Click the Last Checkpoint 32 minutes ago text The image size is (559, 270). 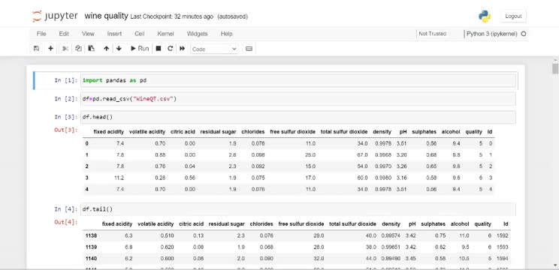click(172, 16)
